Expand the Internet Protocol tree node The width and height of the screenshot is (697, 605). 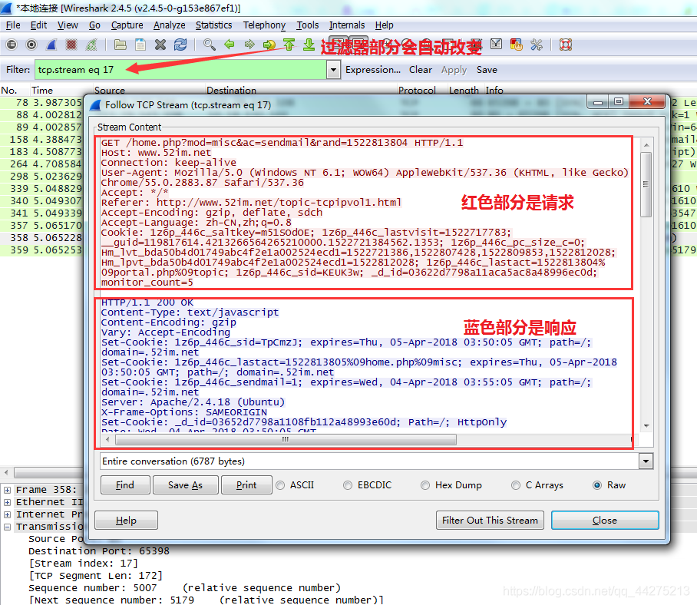[7, 514]
